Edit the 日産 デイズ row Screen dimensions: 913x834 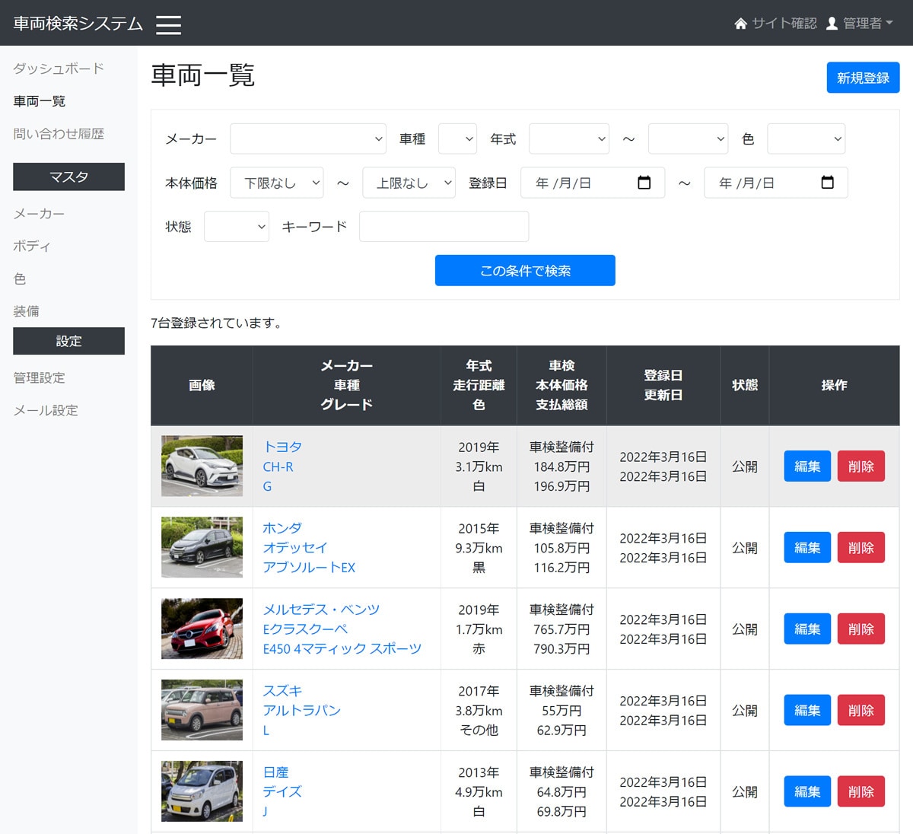tap(807, 792)
